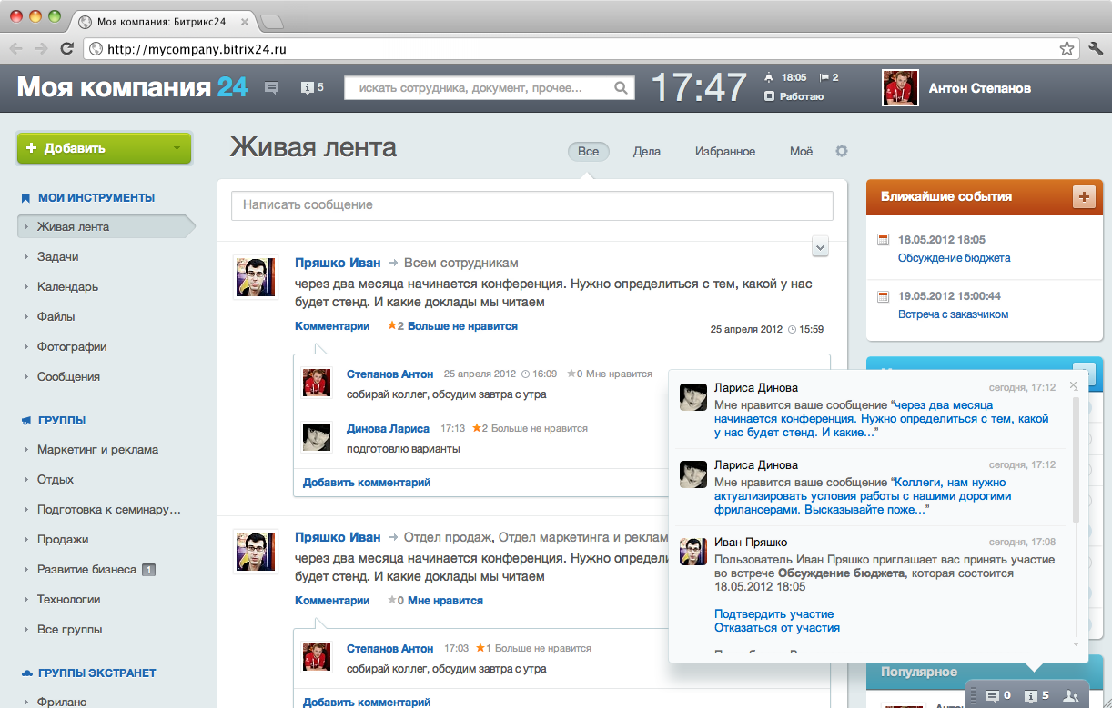Open Фотографии in sidebar

[72, 347]
